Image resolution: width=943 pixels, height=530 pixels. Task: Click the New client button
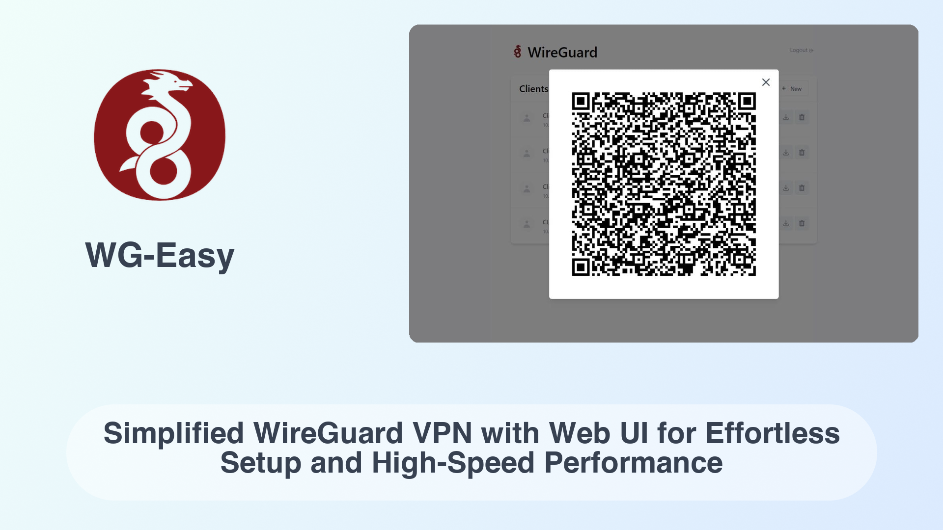point(793,89)
